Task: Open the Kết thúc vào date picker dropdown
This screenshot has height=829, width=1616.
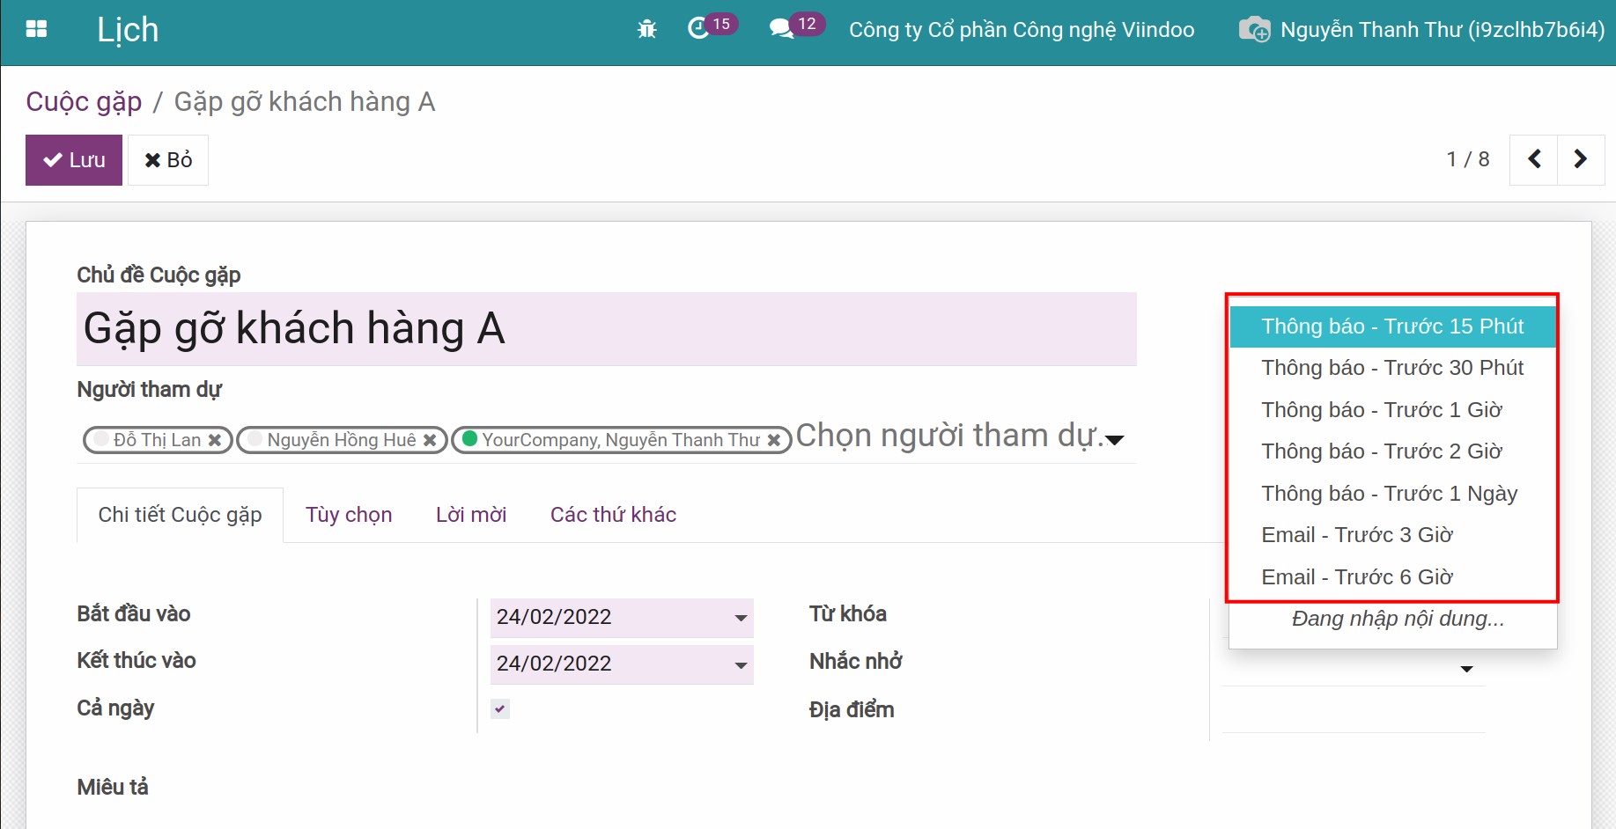Action: click(738, 664)
